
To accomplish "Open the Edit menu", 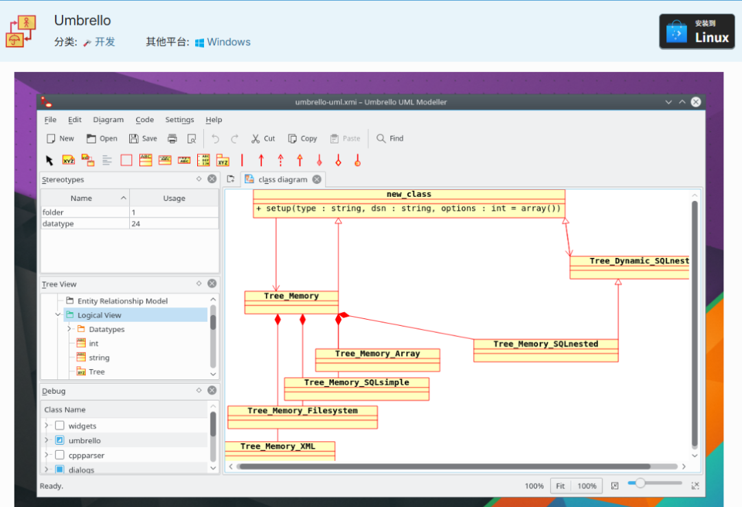I will [x=75, y=119].
